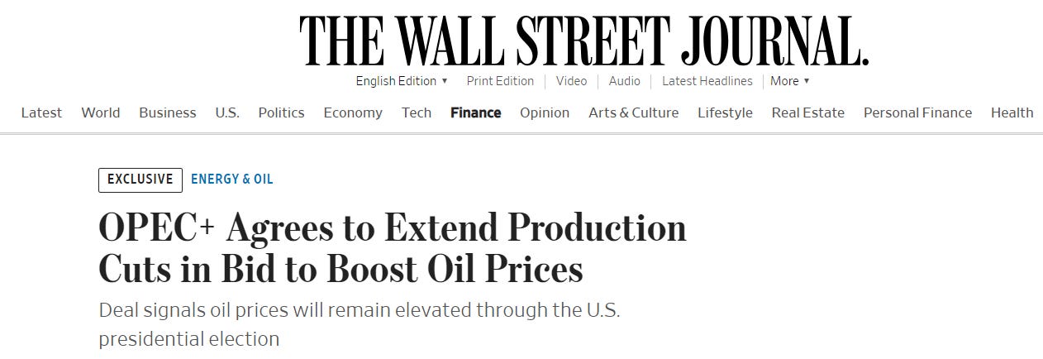Screen dimensions: 1043x359
Task: Expand the English Edition dropdown
Action: 402,81
